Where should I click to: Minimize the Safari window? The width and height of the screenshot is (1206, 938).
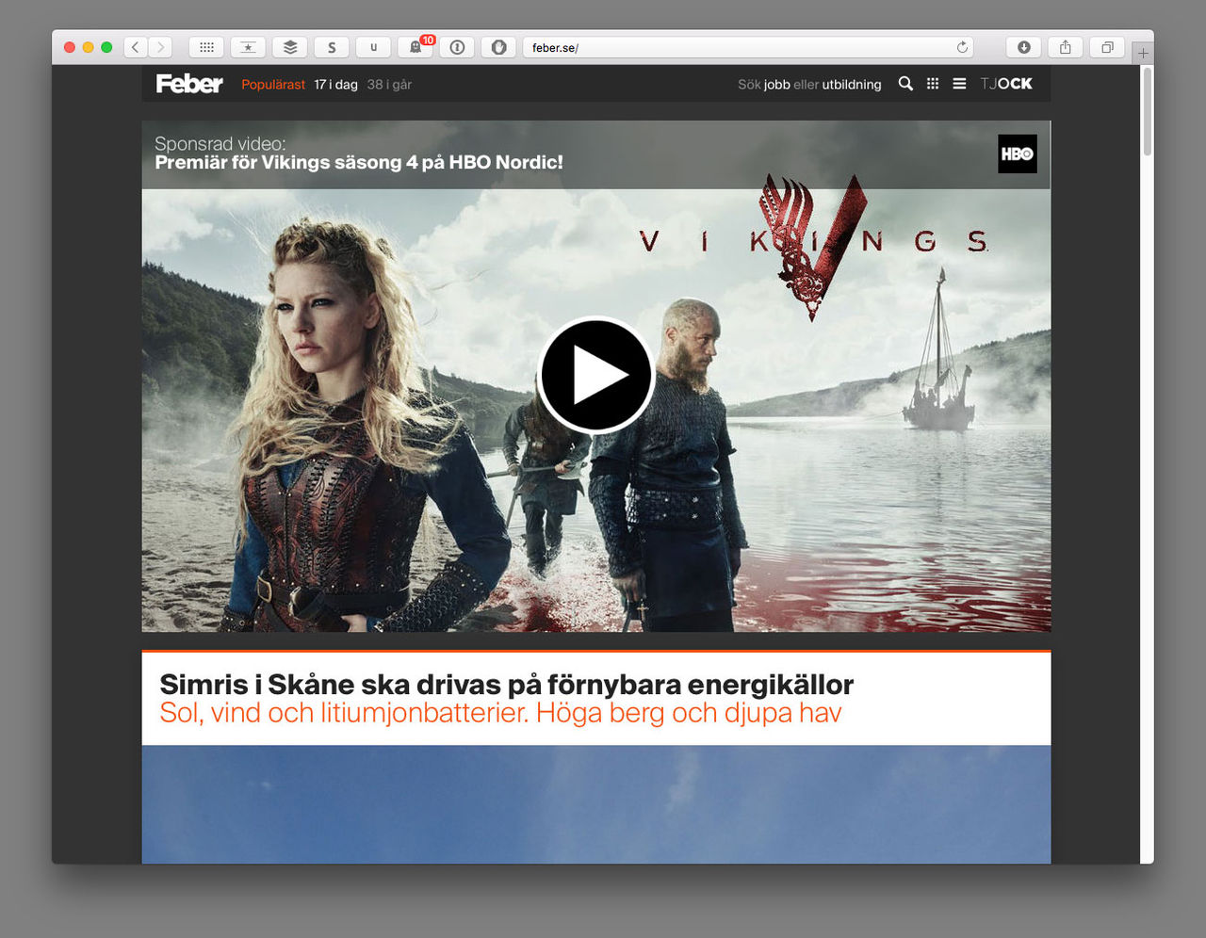(89, 47)
